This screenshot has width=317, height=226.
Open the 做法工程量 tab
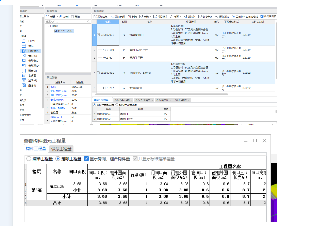tap(61, 149)
